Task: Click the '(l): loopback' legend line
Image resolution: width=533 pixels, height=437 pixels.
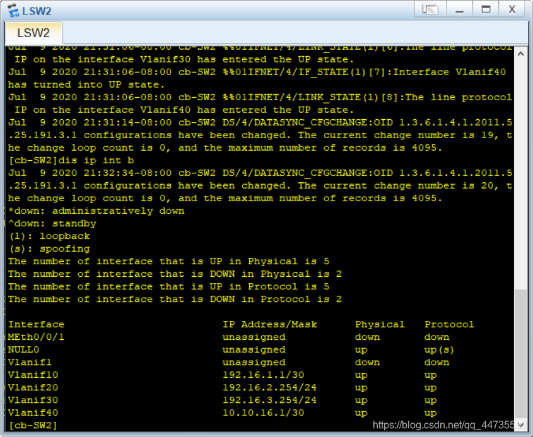Action: coord(50,236)
